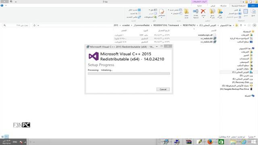Screen dimensions: 258x145
Task: Open Firefox from the taskbar
Action: 210,142
